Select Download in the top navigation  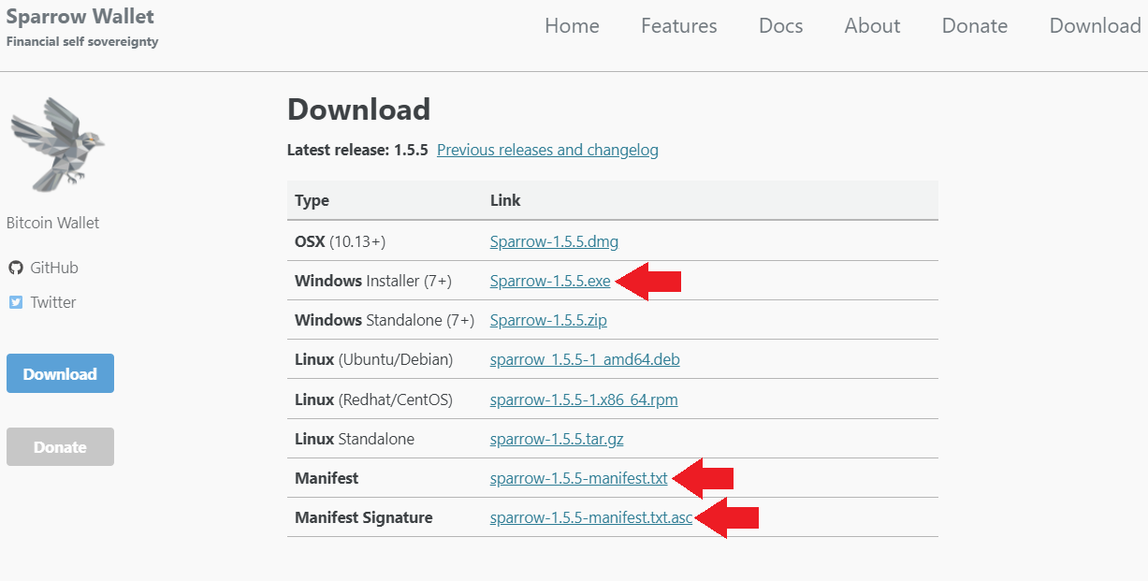(1096, 26)
